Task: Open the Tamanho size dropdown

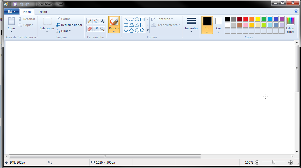Action: (191, 25)
